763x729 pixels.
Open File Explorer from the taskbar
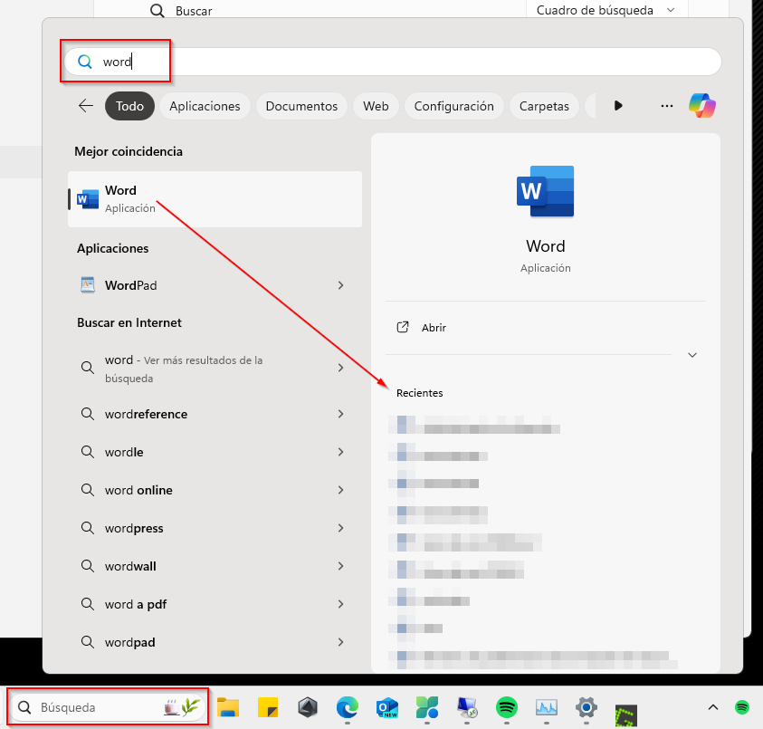[x=228, y=707]
